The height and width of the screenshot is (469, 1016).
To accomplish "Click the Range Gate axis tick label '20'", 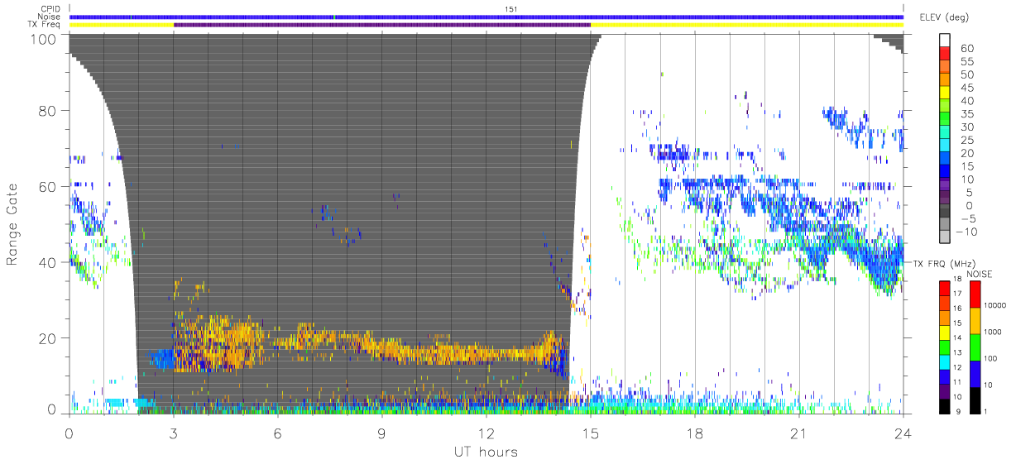I will (x=48, y=337).
